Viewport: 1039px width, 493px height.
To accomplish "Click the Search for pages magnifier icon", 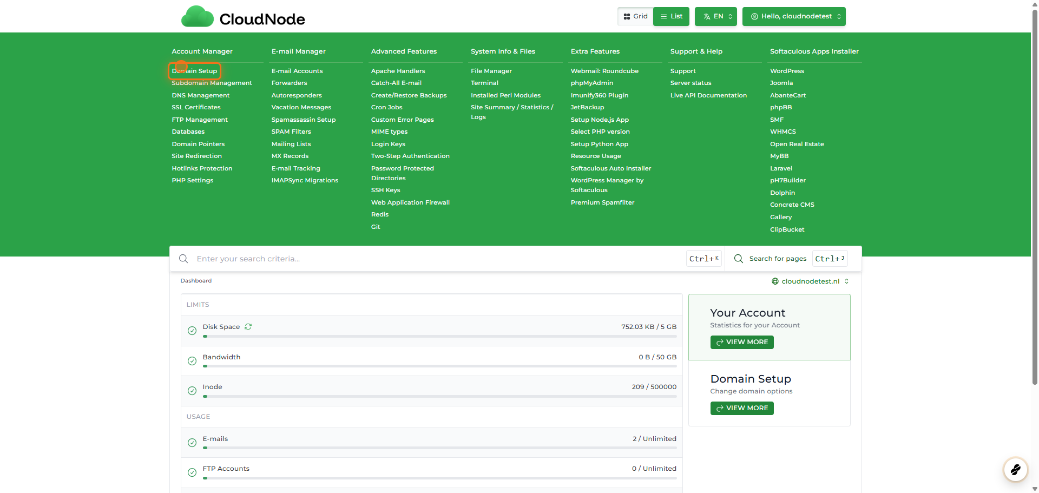I will click(x=738, y=259).
